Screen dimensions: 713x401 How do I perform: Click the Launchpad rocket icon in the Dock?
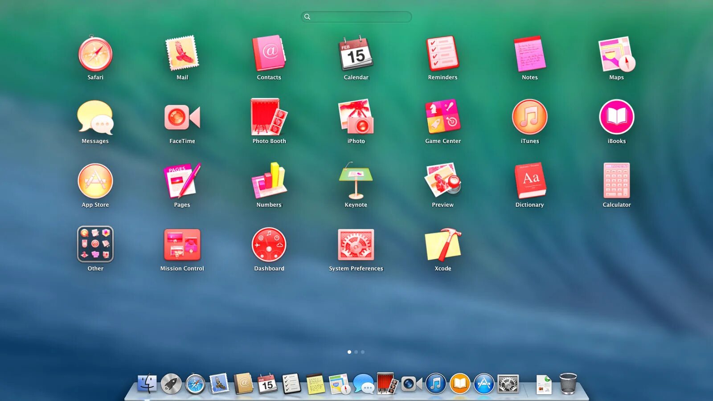tap(171, 384)
